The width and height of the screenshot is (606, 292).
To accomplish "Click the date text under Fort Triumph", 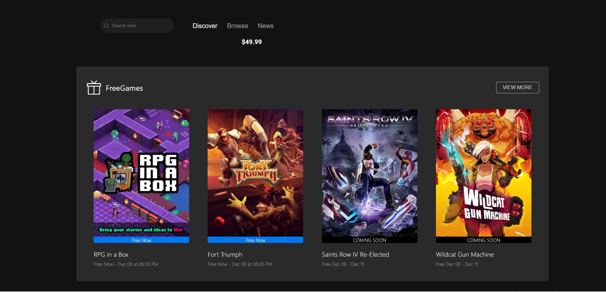I will point(240,264).
